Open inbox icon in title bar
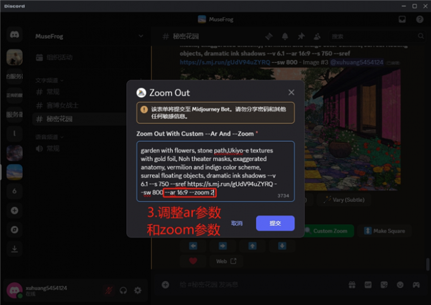This screenshot has height=305, width=431. click(402, 19)
